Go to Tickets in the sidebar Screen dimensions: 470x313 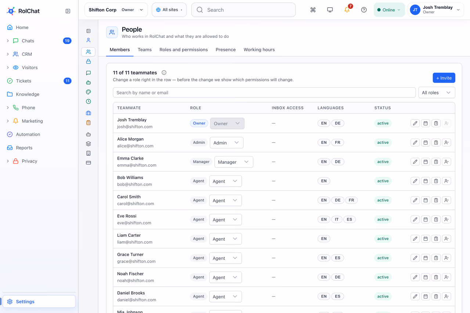click(39, 81)
